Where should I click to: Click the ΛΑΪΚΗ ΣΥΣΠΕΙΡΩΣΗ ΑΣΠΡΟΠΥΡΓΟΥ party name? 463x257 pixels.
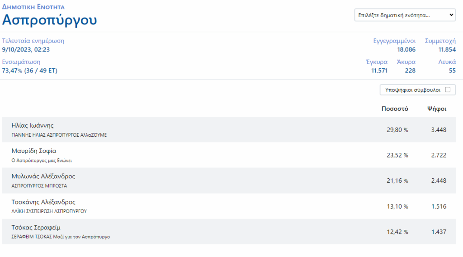point(49,211)
